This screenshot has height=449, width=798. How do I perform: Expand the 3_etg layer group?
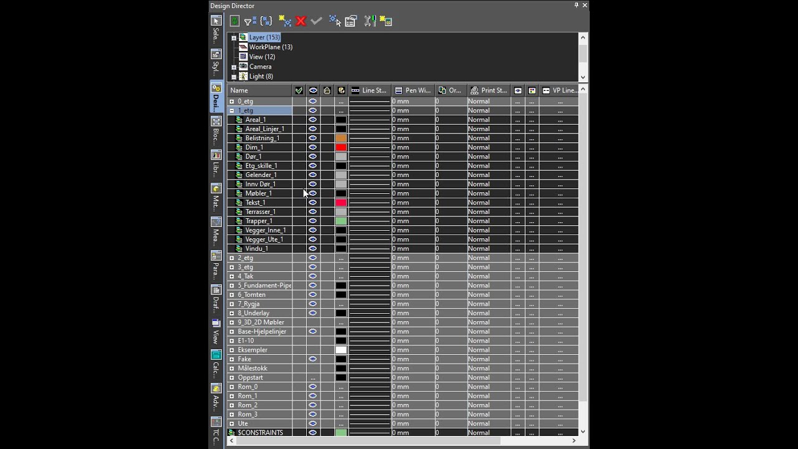tap(232, 267)
